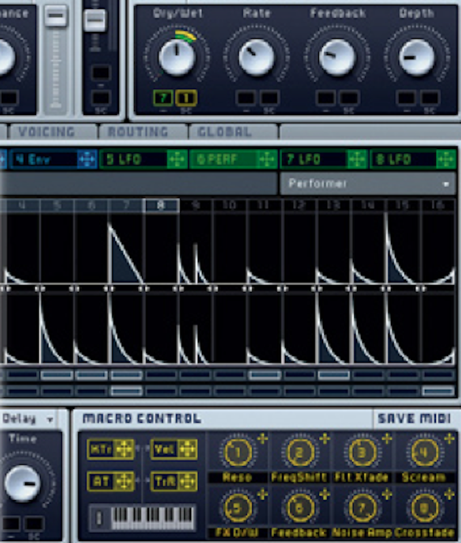Click the 6 PERF modulation assign handle
The height and width of the screenshot is (543, 461).
267,161
